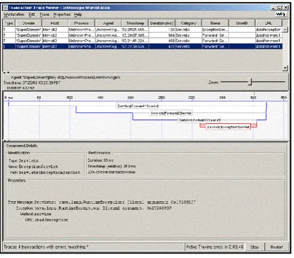Sort by the Name column header
Viewport: 294px width, 258px height.
point(215,23)
